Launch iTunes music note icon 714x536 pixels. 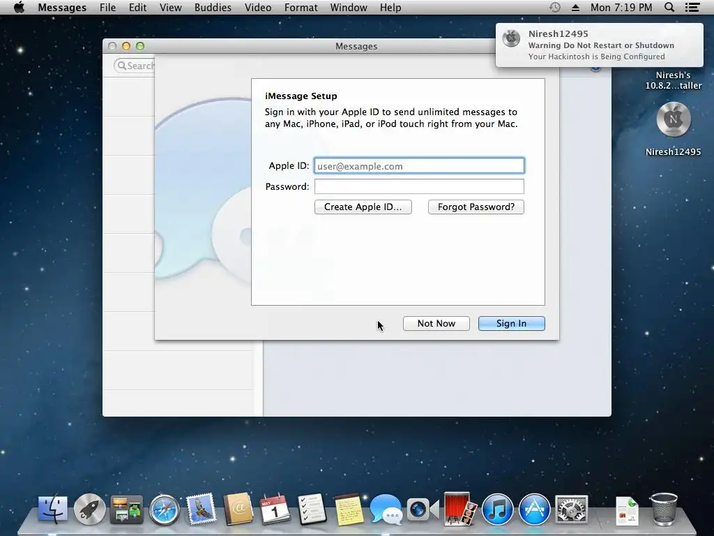(497, 509)
